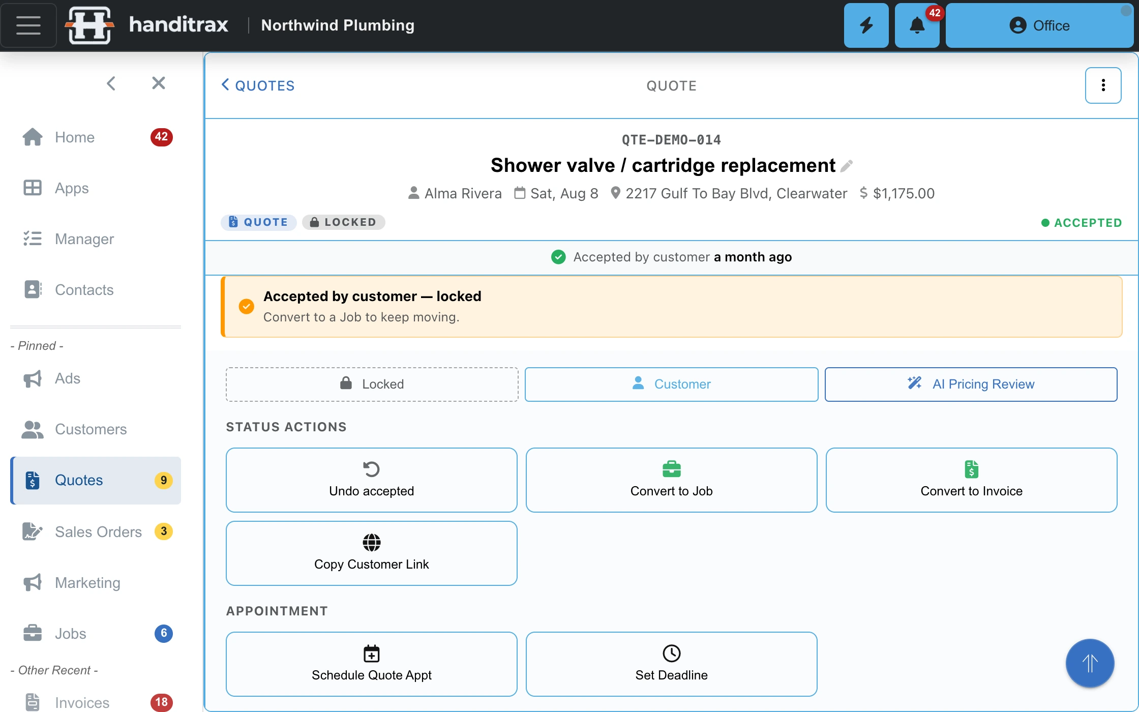Viewport: 1139px width, 712px height.
Task: Open the Office account menu
Action: coord(1039,25)
